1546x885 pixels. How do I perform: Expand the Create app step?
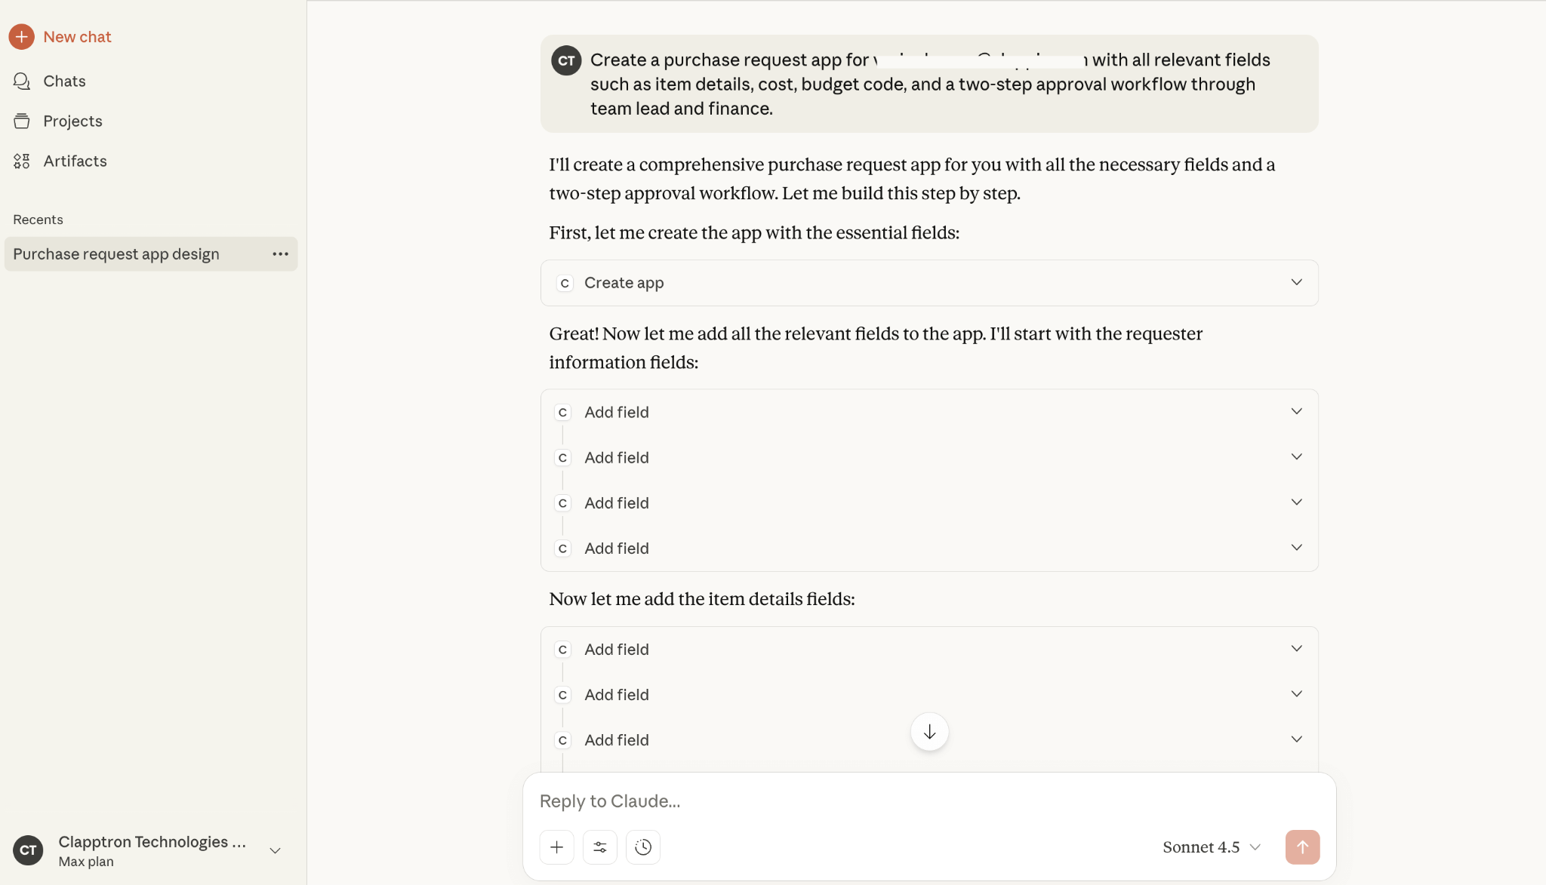pos(1296,282)
